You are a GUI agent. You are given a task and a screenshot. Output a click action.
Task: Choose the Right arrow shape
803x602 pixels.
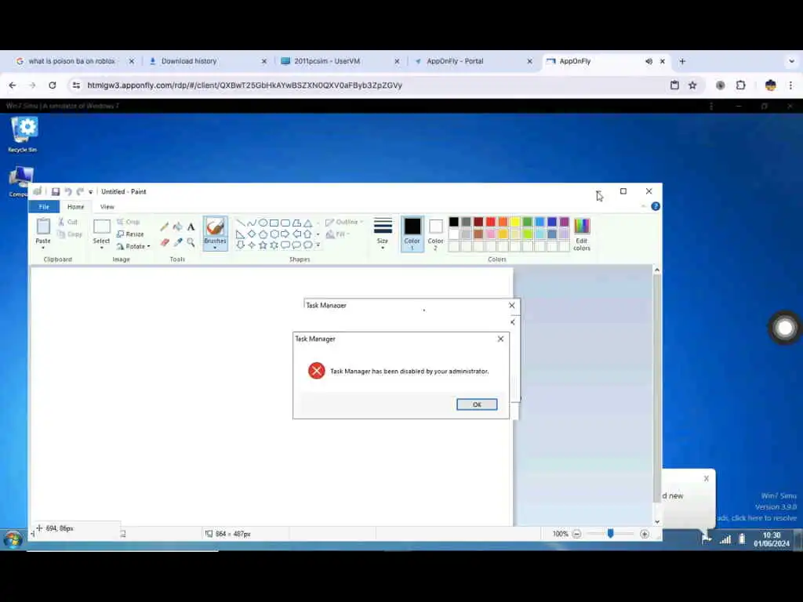(x=285, y=234)
